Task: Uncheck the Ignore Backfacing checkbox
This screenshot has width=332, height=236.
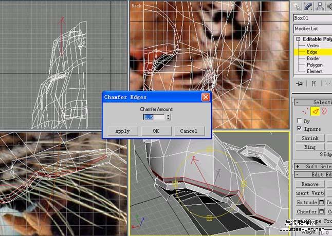Action: (x=299, y=128)
